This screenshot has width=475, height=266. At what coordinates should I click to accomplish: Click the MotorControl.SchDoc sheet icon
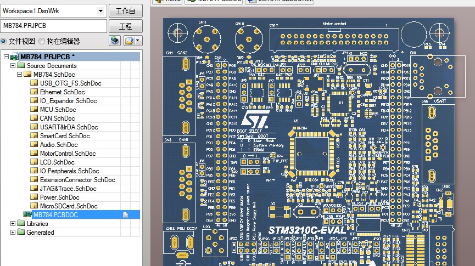coord(34,153)
